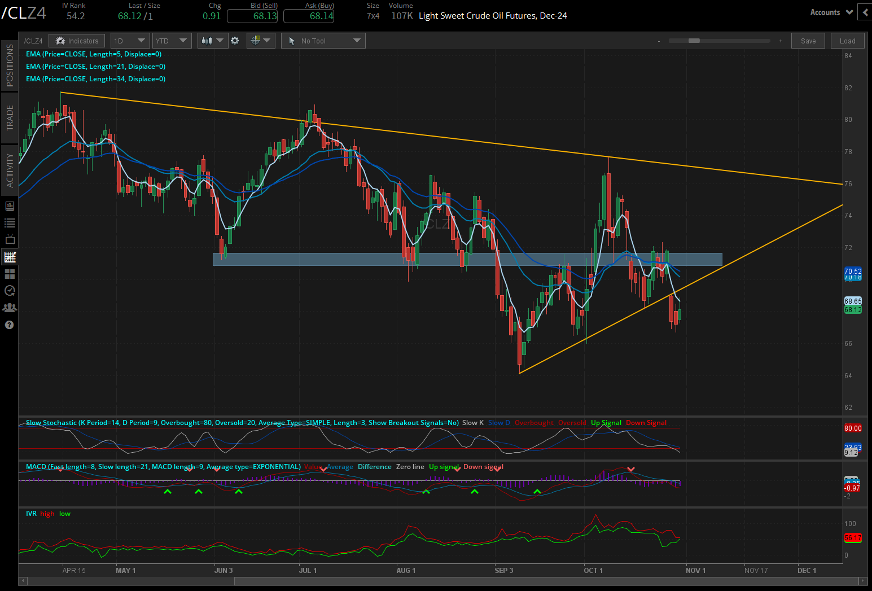
Task: Open the grid layout icon in sidebar
Action: 10,274
